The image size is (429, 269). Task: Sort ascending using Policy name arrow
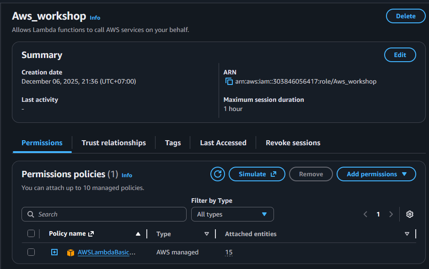[138, 234]
